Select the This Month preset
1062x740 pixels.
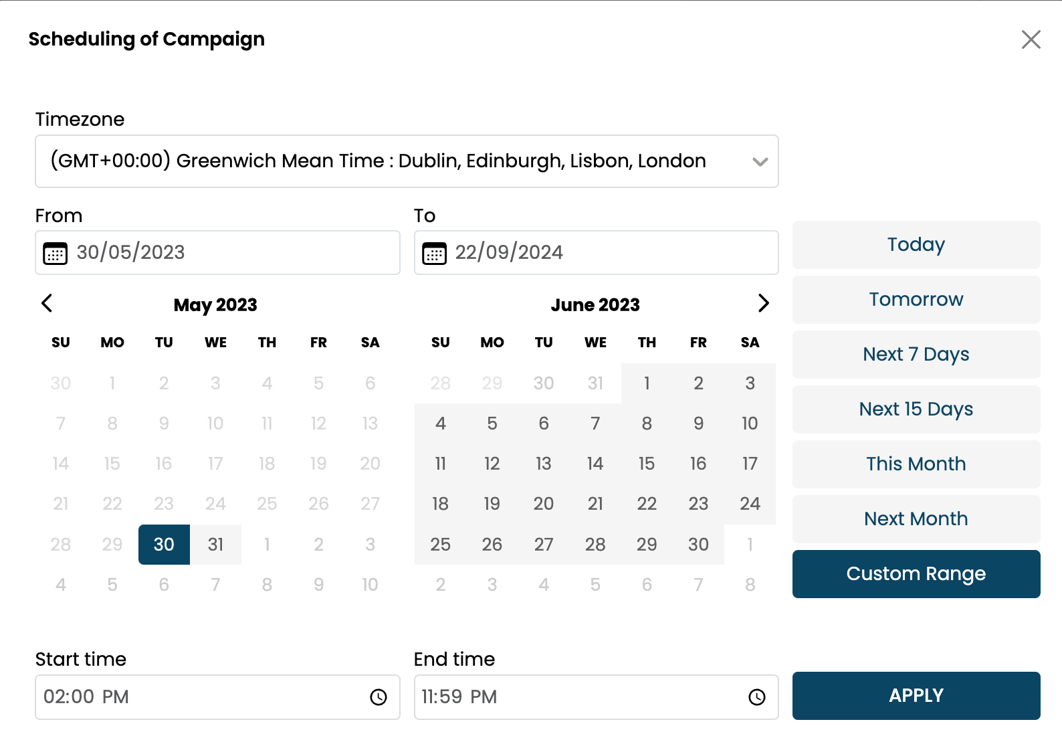[916, 464]
